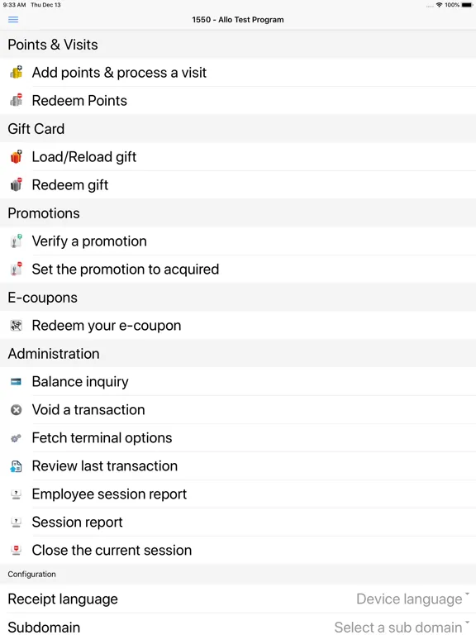Tap the Add points coin icon
Image resolution: width=476 pixels, height=635 pixels.
17,73
